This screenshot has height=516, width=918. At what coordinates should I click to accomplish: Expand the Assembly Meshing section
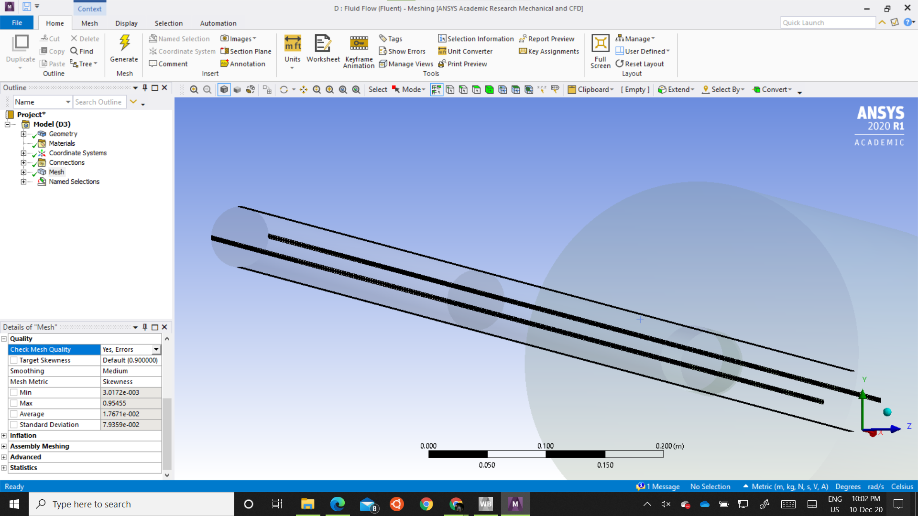pyautogui.click(x=4, y=446)
